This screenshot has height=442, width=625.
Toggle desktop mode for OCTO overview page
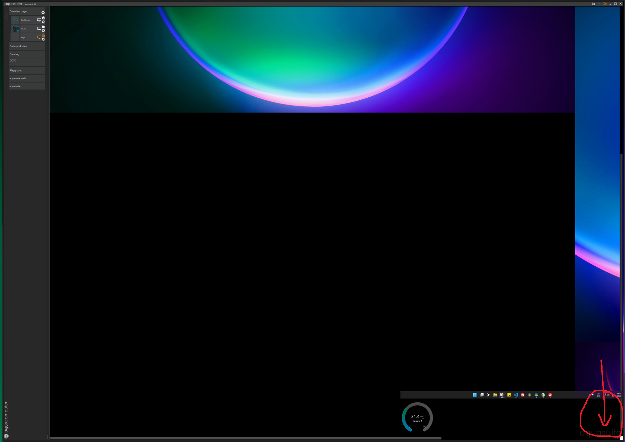click(39, 29)
